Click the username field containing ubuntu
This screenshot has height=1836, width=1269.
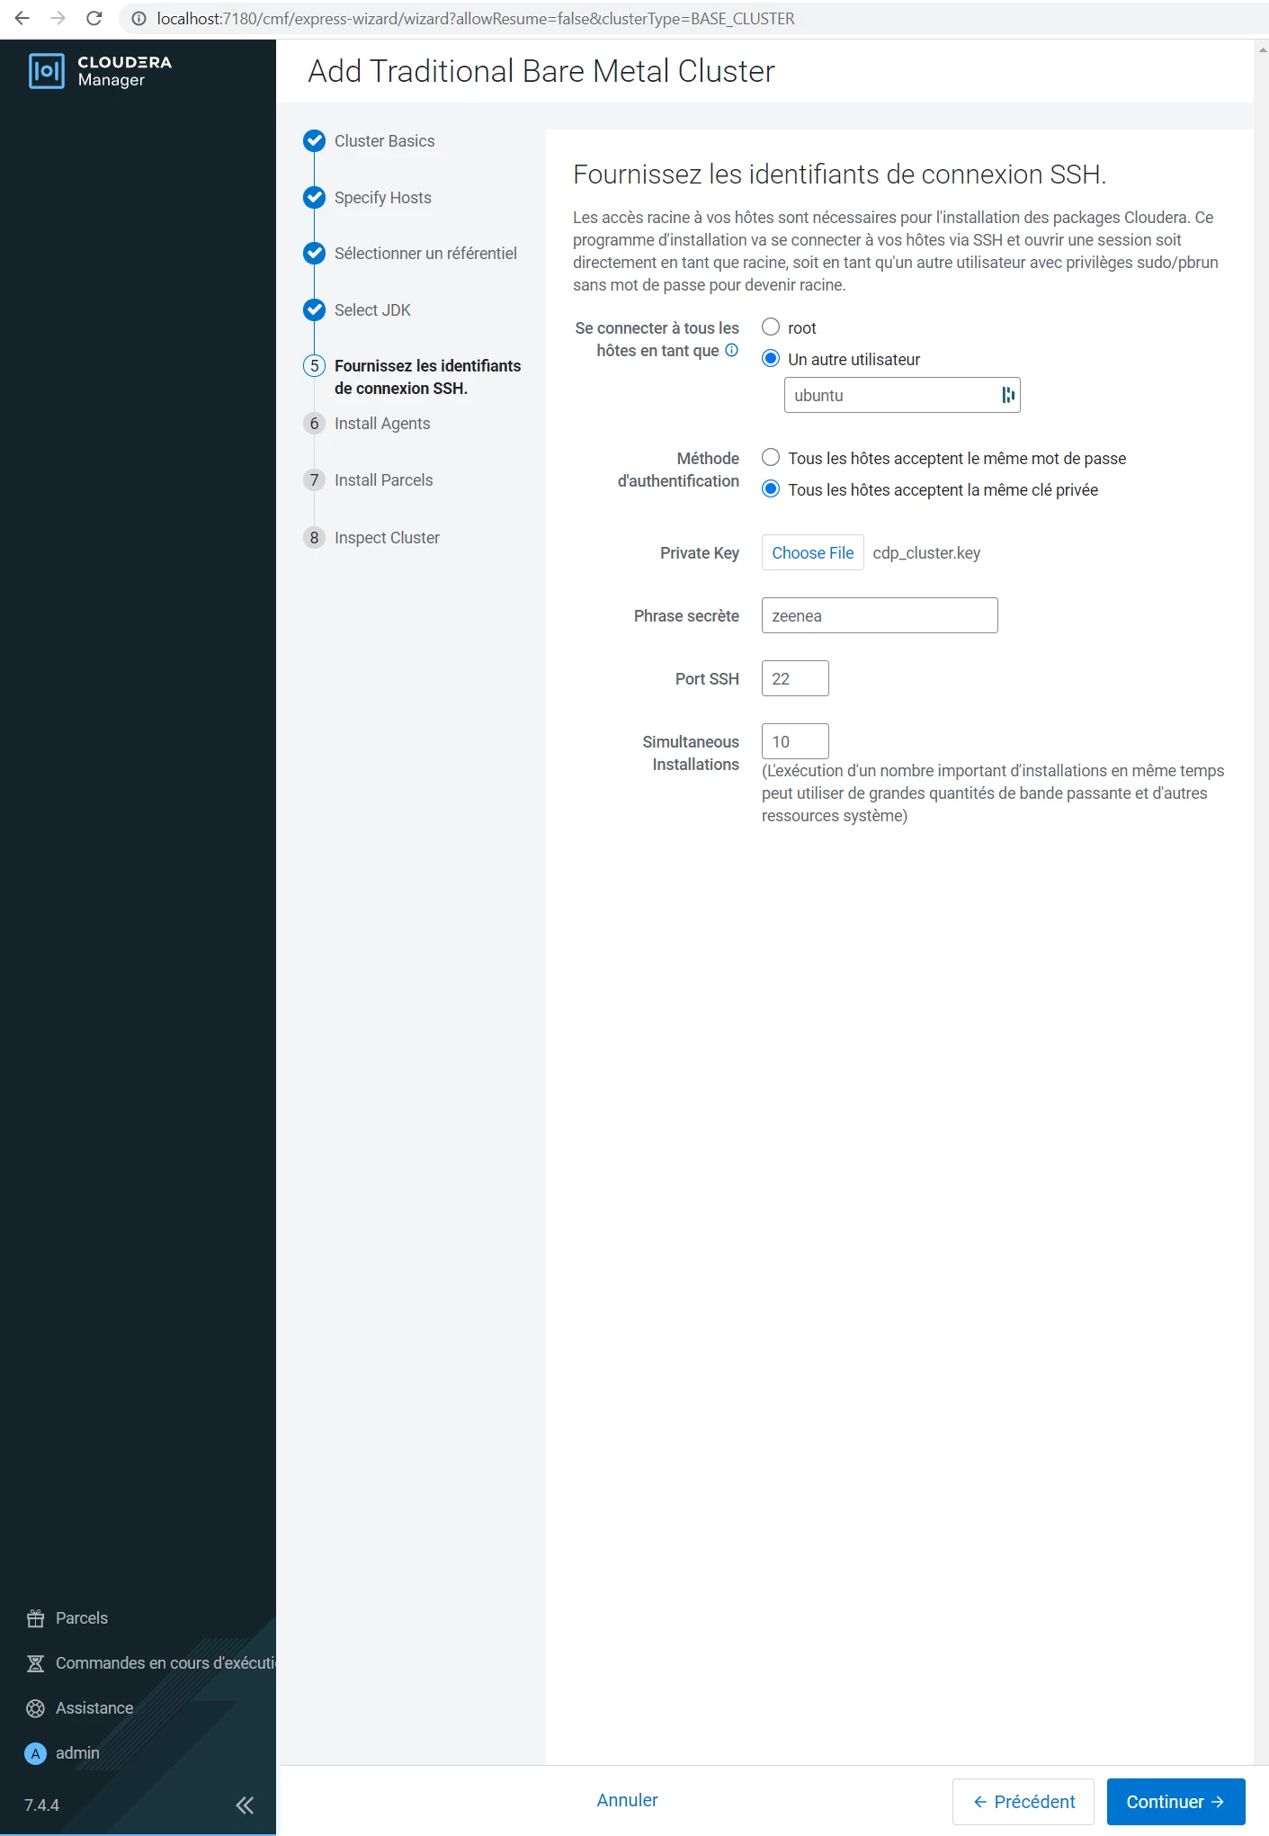tap(902, 395)
